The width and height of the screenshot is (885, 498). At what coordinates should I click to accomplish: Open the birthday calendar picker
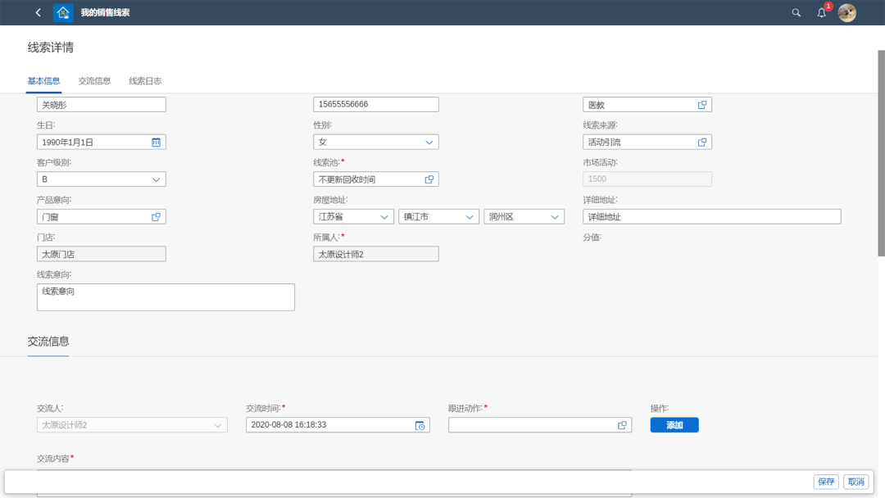point(156,142)
